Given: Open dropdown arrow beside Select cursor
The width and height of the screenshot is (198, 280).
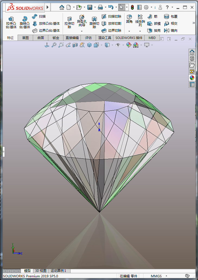Looking at the screenshot, I should [x=127, y=7].
